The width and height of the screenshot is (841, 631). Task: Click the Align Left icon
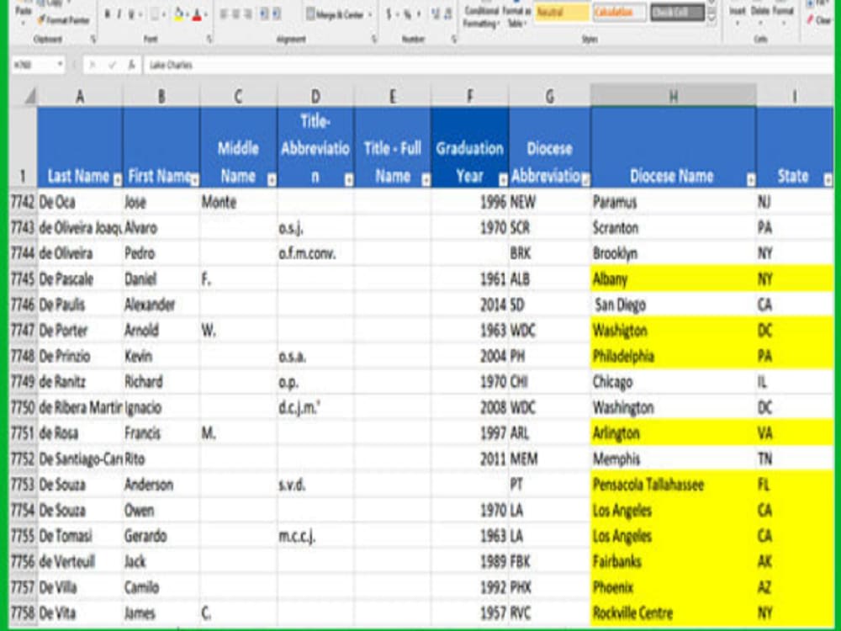225,14
